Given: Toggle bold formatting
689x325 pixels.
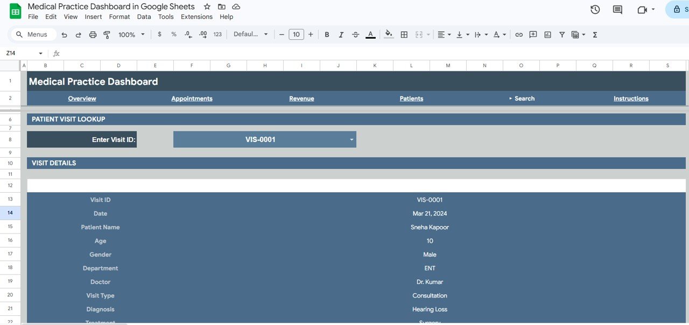Looking at the screenshot, I should (327, 34).
